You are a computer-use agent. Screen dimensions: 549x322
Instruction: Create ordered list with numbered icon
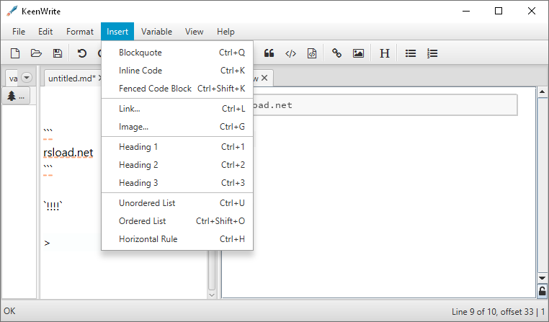432,53
